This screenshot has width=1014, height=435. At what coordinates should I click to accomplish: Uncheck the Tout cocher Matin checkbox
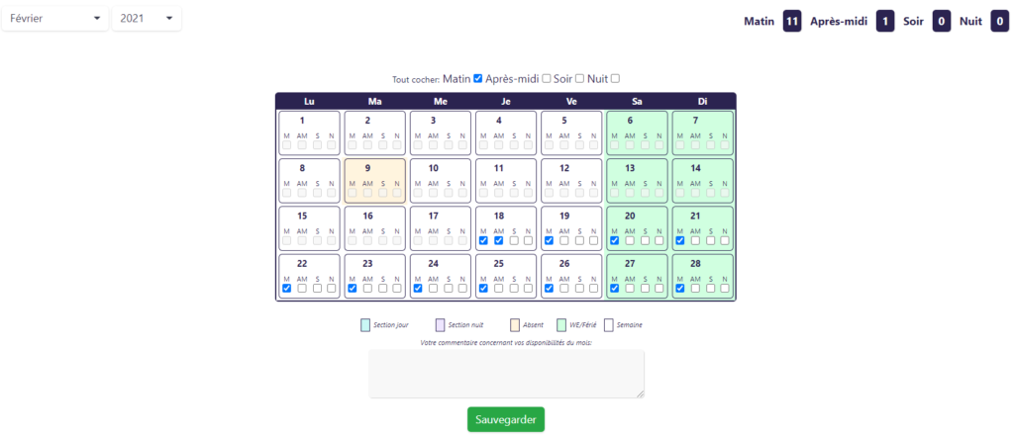coord(478,79)
